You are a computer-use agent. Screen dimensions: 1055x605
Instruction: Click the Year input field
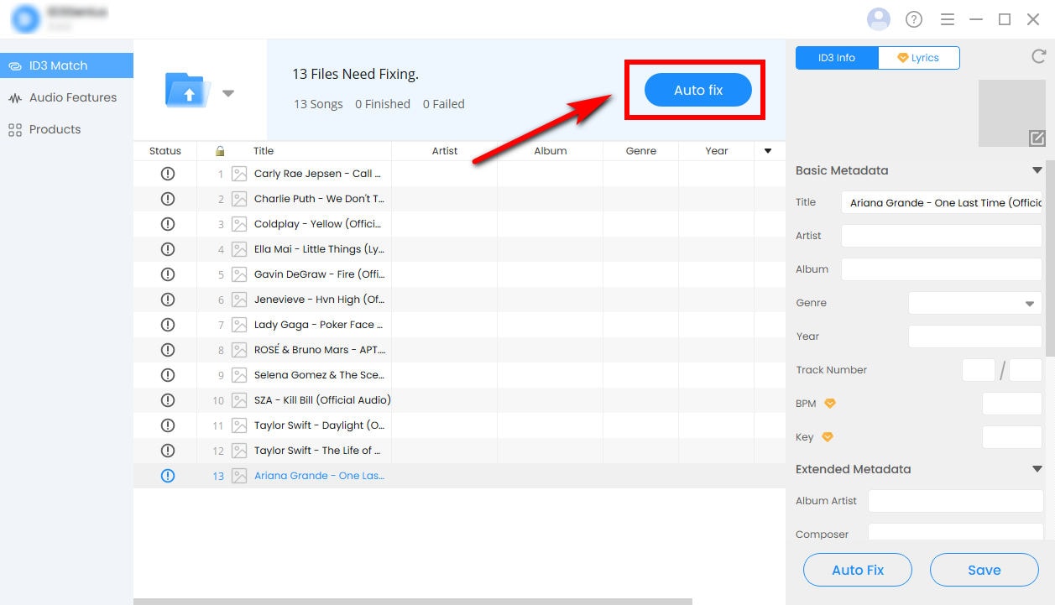(x=975, y=336)
